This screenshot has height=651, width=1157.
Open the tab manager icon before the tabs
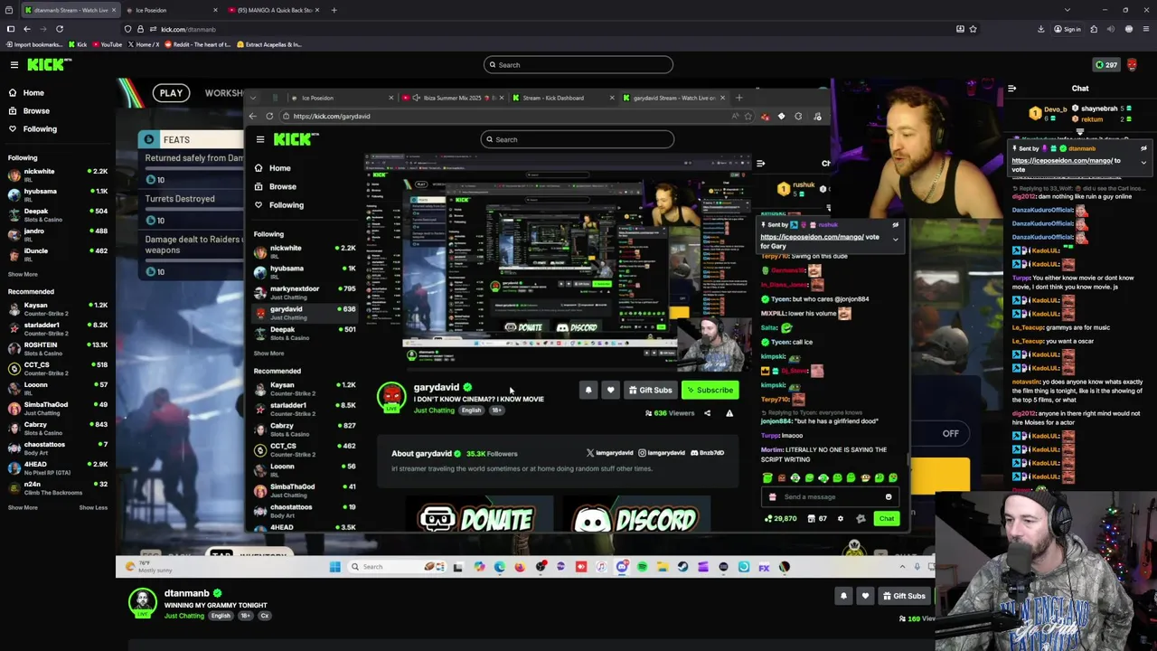point(9,10)
